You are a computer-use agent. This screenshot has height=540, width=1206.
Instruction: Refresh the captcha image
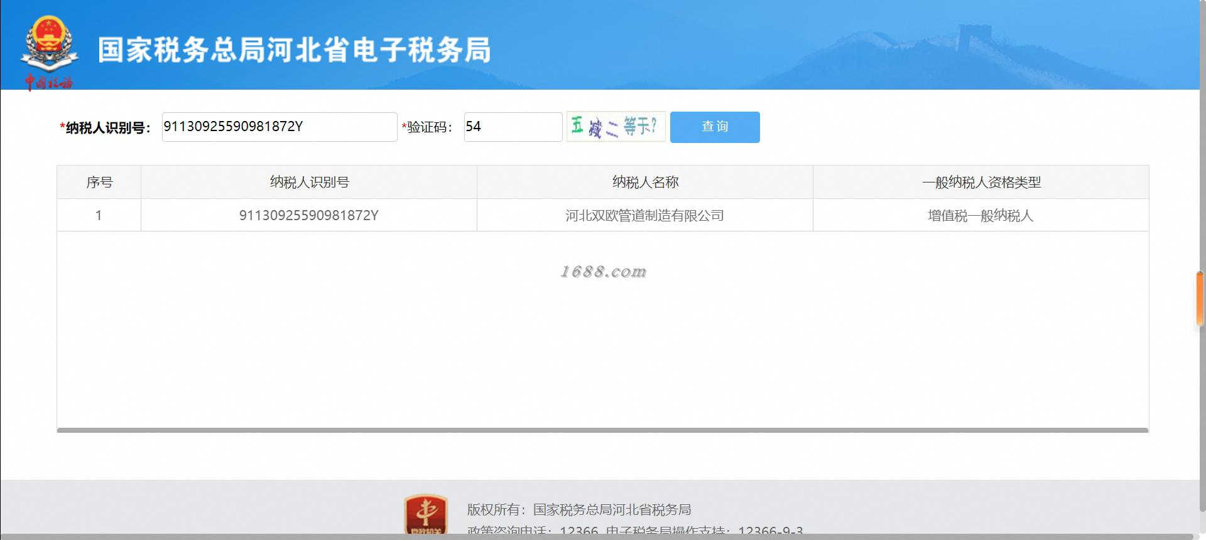(616, 127)
